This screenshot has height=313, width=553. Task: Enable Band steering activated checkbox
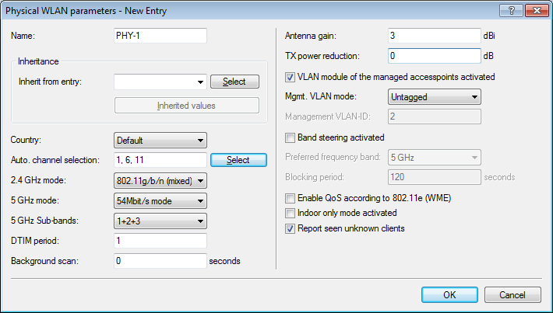pos(291,137)
